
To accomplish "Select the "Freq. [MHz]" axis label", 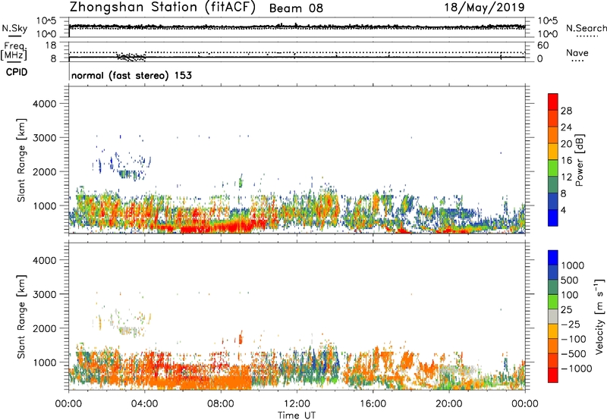I will tap(14, 52).
